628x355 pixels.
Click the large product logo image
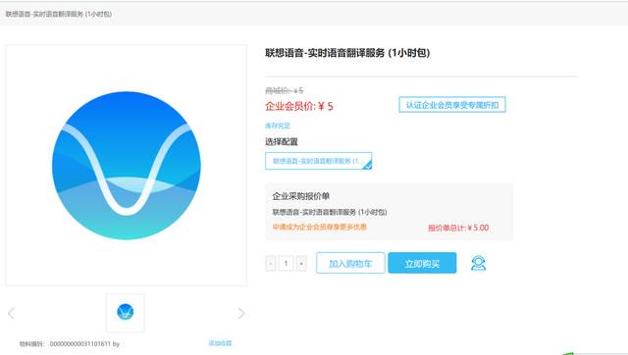[x=127, y=166]
